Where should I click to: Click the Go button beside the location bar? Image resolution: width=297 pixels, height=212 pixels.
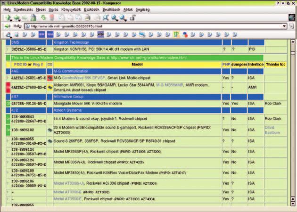point(291,26)
